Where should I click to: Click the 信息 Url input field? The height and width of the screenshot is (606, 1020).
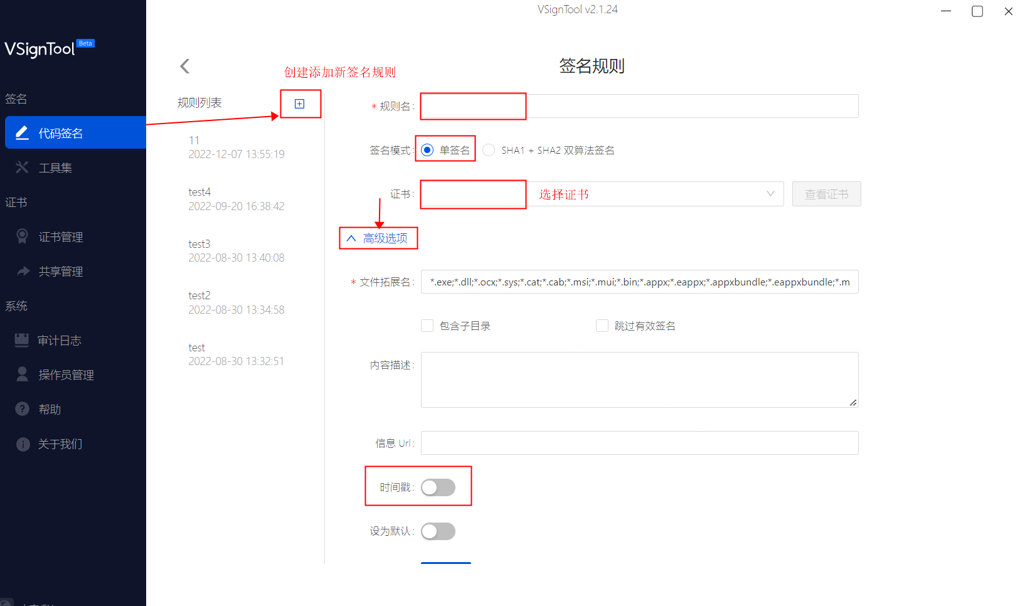(x=639, y=443)
